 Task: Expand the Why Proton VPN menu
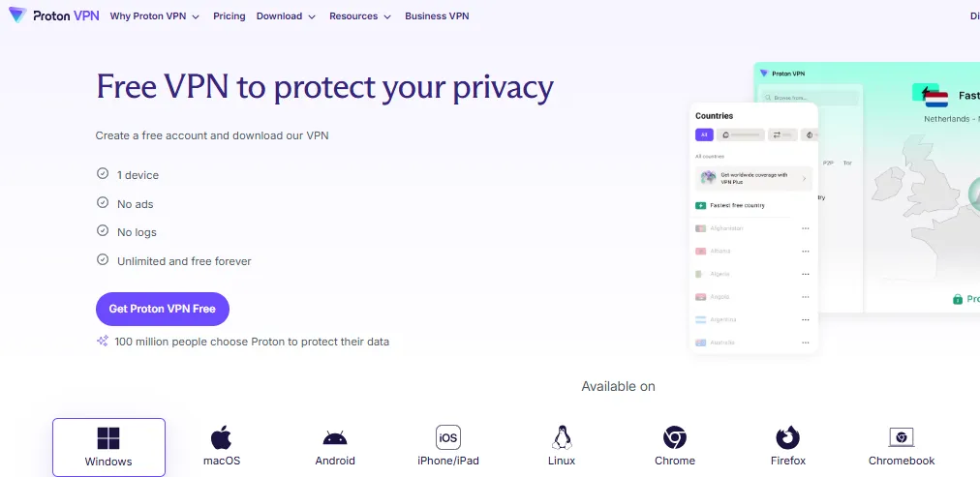(154, 16)
